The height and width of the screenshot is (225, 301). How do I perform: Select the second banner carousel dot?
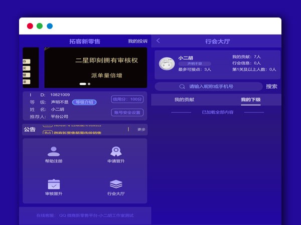pyautogui.click(x=89, y=84)
